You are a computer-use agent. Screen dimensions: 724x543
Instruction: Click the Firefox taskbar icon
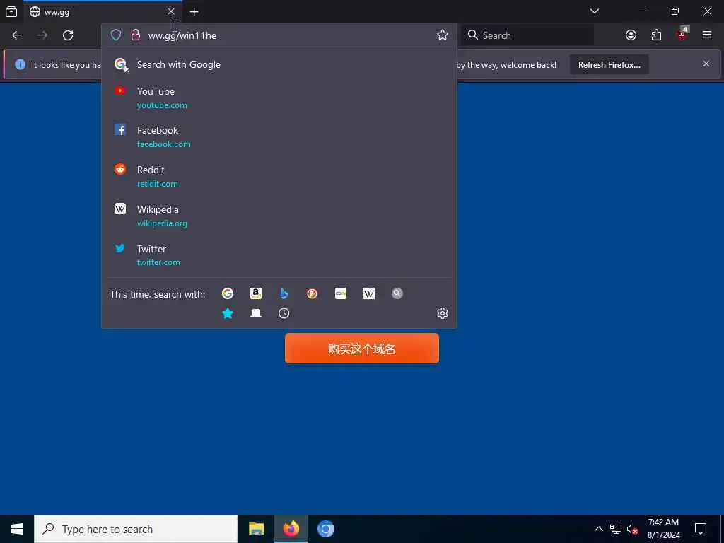pos(291,529)
